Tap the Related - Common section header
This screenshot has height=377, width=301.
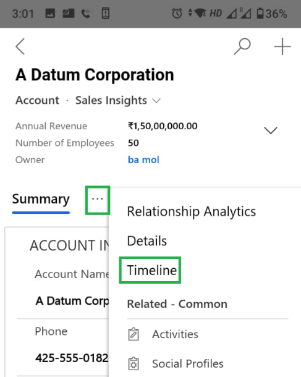click(x=177, y=304)
